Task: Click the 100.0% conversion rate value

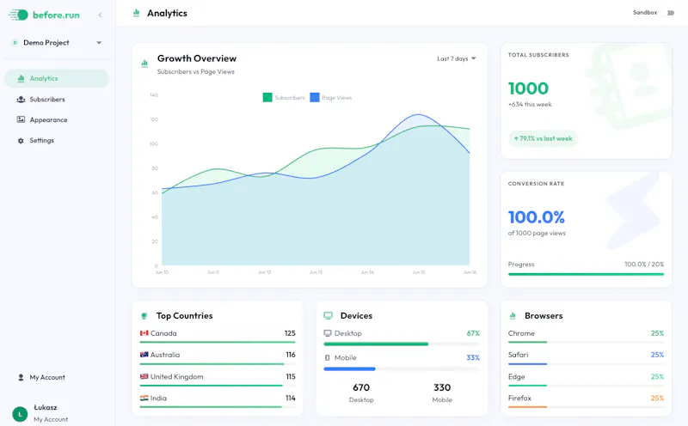Action: pyautogui.click(x=537, y=217)
